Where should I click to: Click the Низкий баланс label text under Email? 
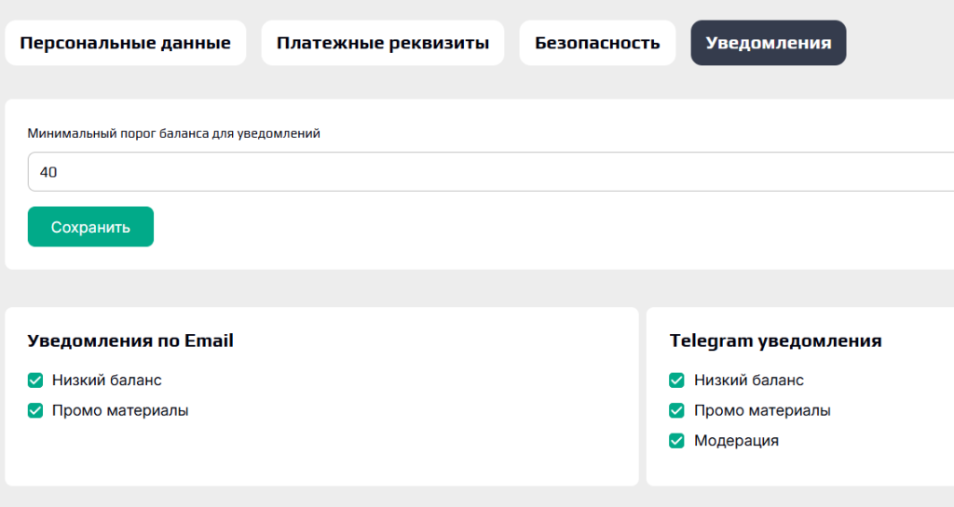click(x=107, y=380)
